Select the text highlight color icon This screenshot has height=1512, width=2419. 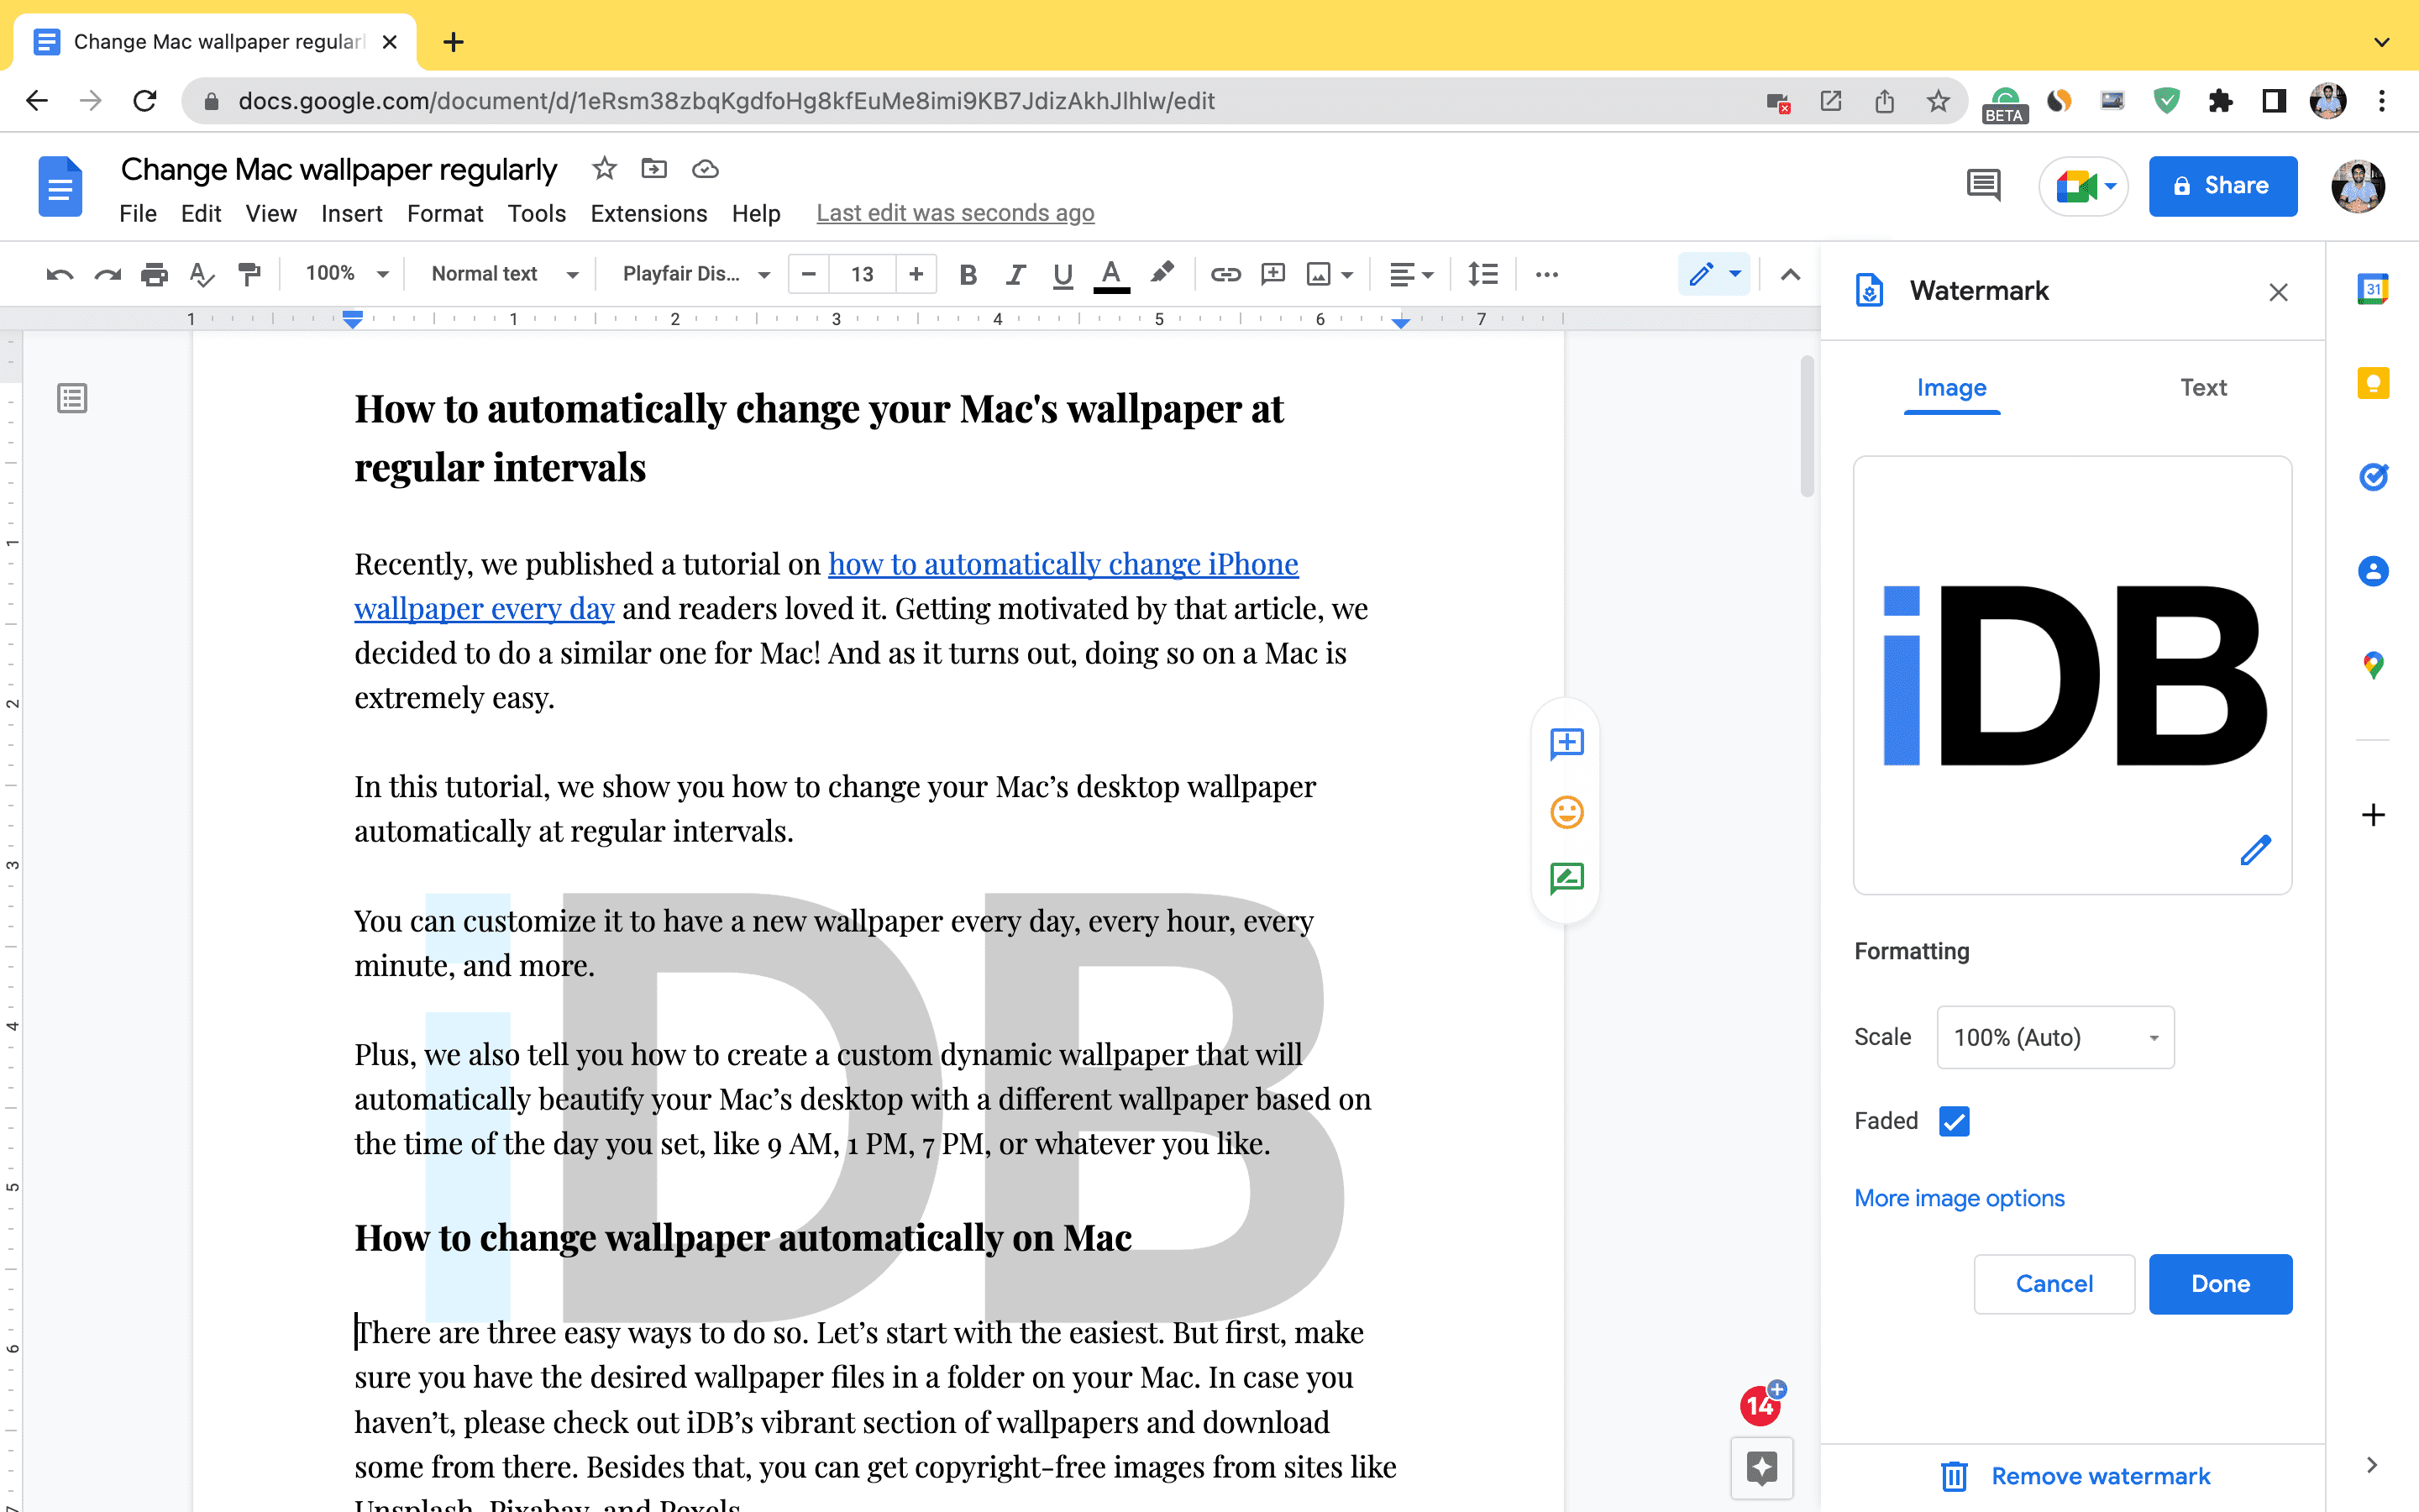1162,274
